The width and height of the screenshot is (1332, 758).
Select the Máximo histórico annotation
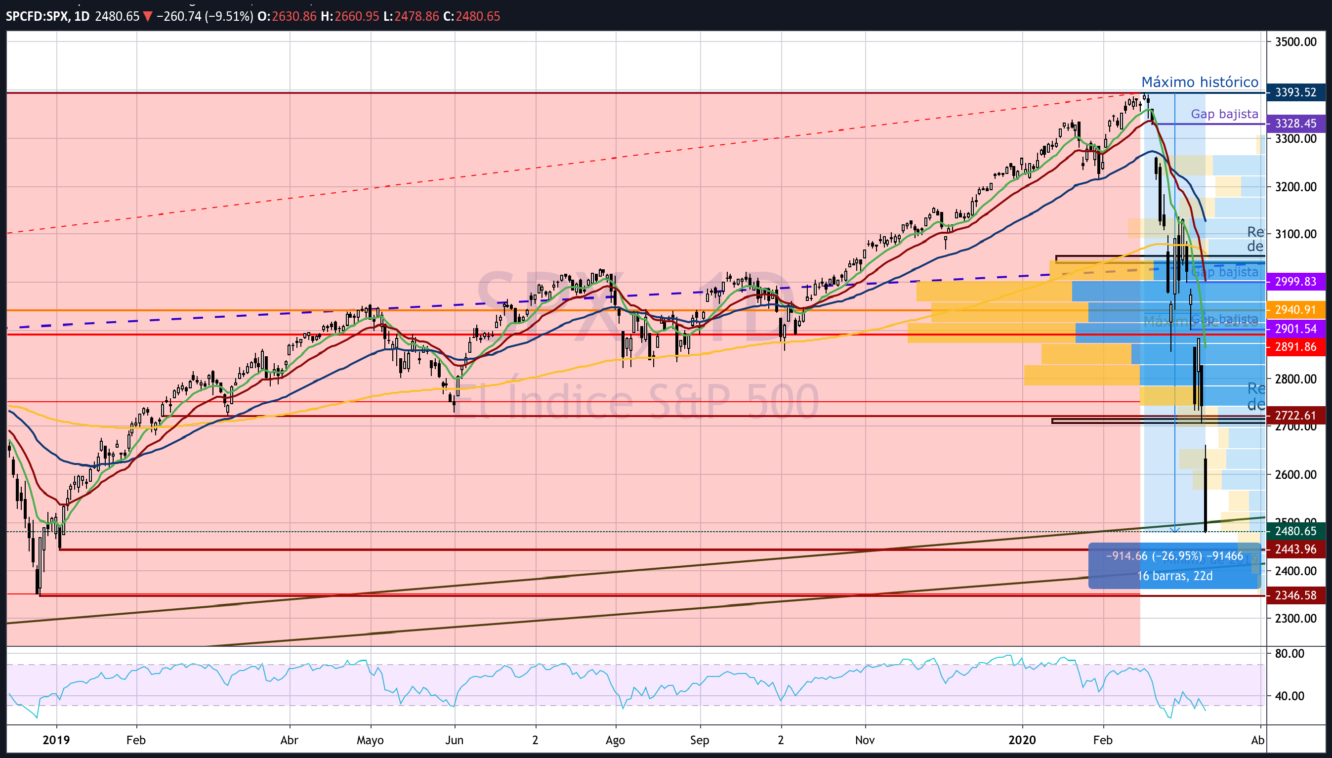tap(1199, 82)
